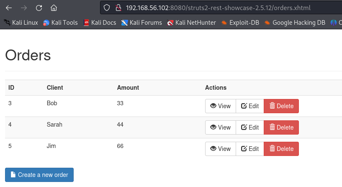Click the ID column header

[11, 88]
